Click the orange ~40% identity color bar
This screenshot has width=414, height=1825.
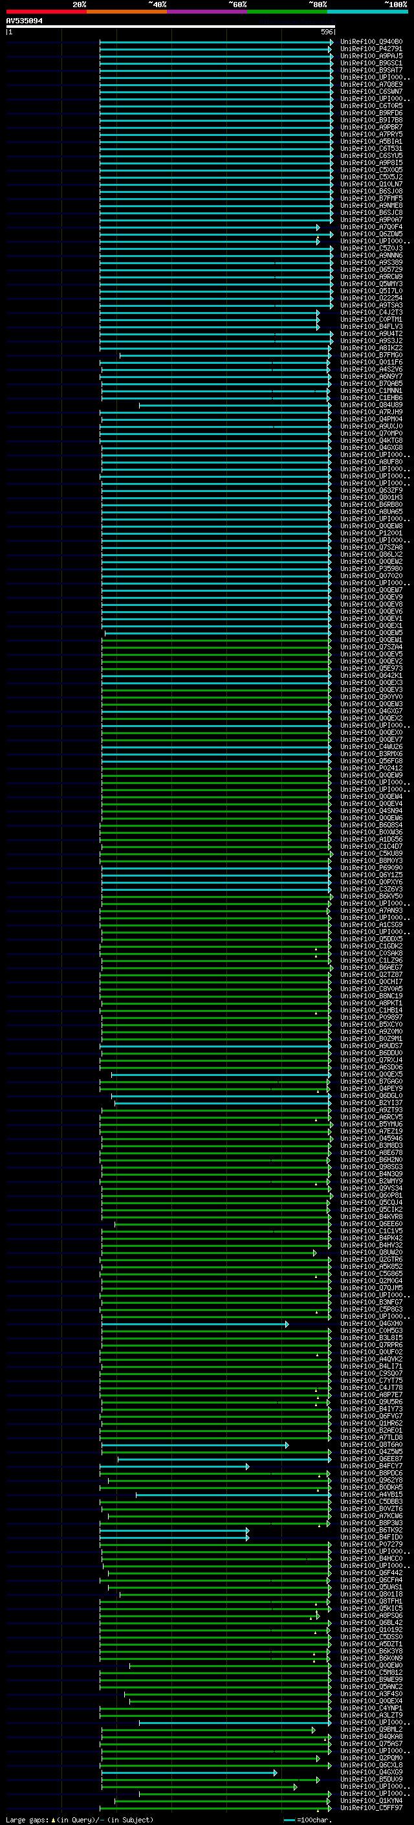(127, 12)
